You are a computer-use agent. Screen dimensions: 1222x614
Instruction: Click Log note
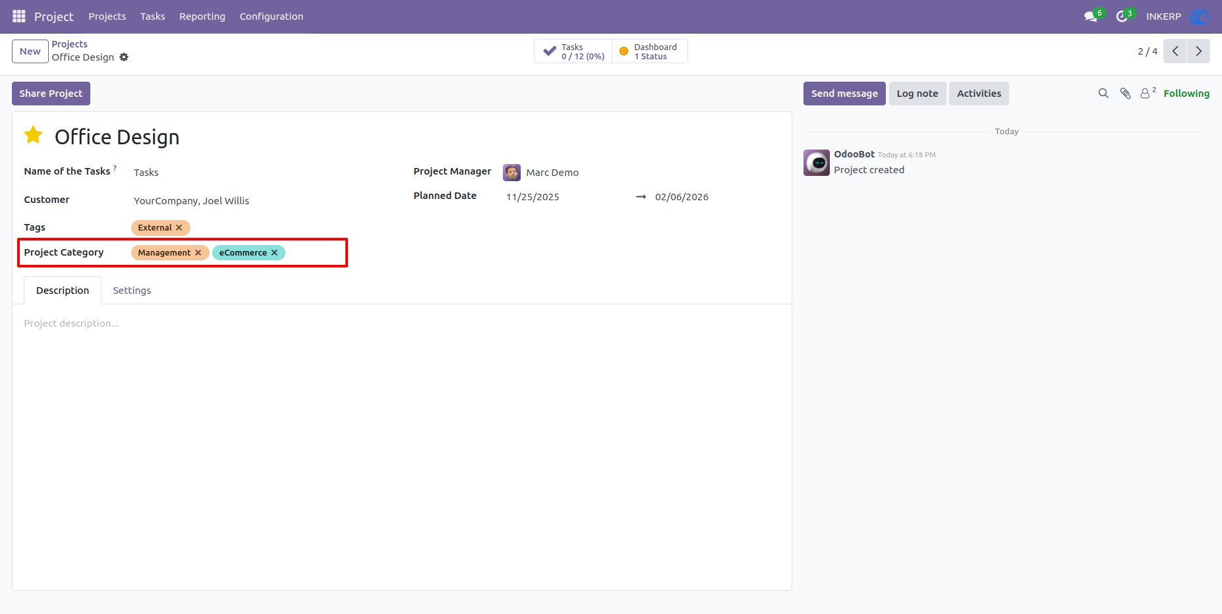point(917,94)
